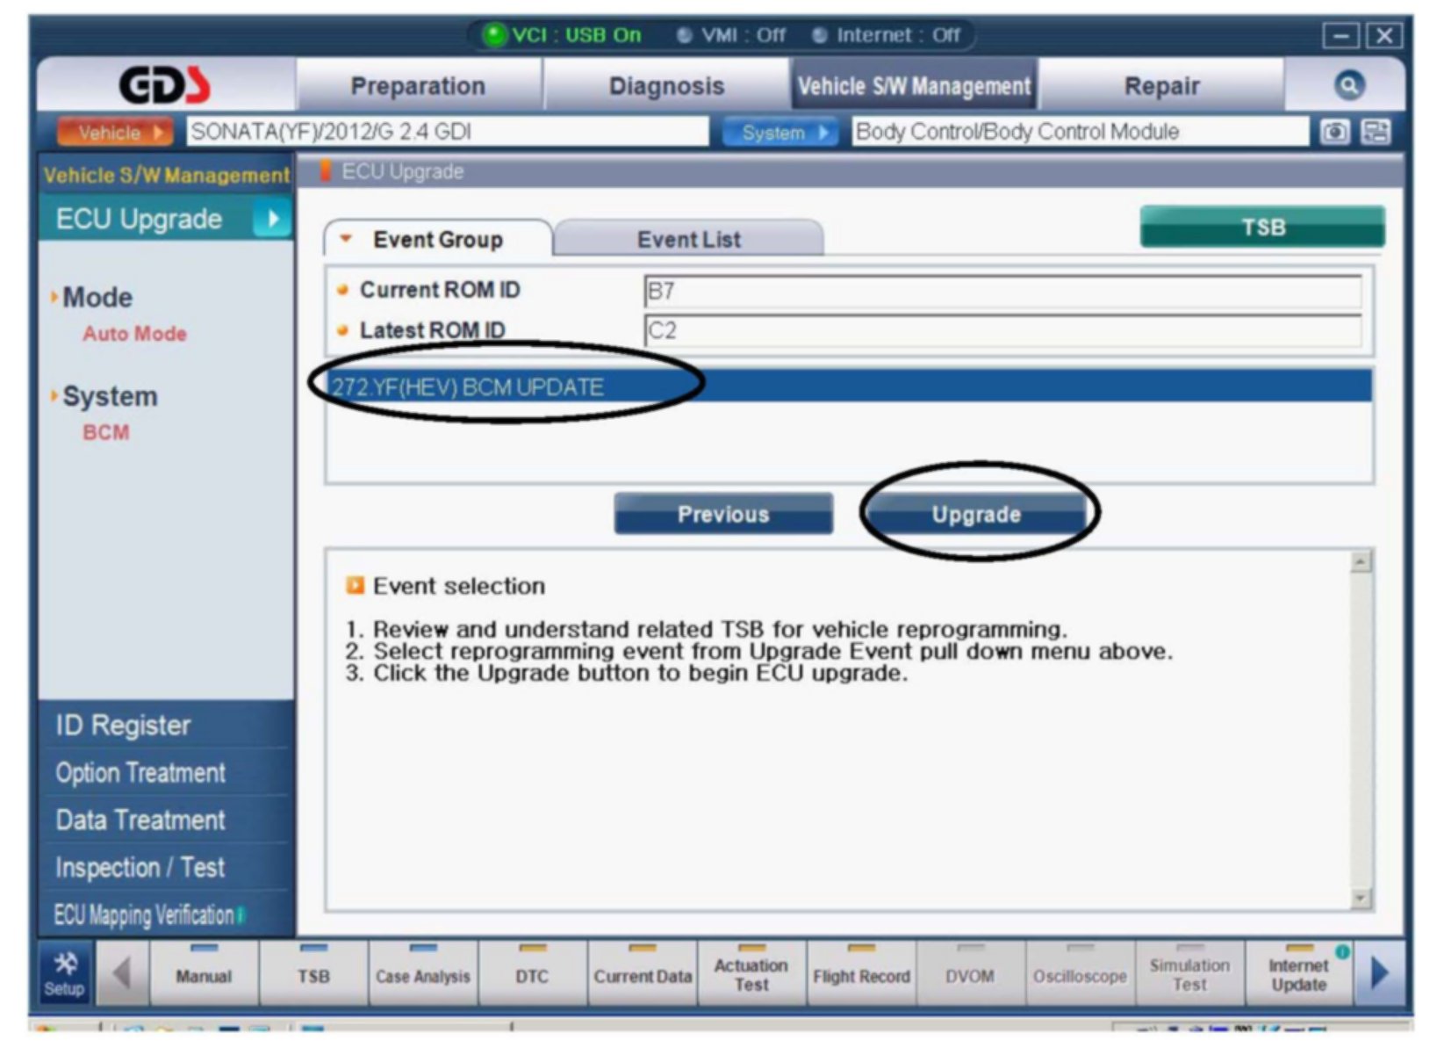Open the Diagnosis tab
Viewport: 1437px width, 1062px height.
pos(666,86)
